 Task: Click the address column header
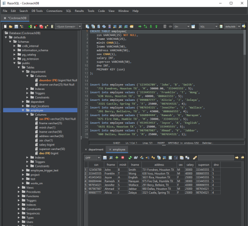[159, 165]
